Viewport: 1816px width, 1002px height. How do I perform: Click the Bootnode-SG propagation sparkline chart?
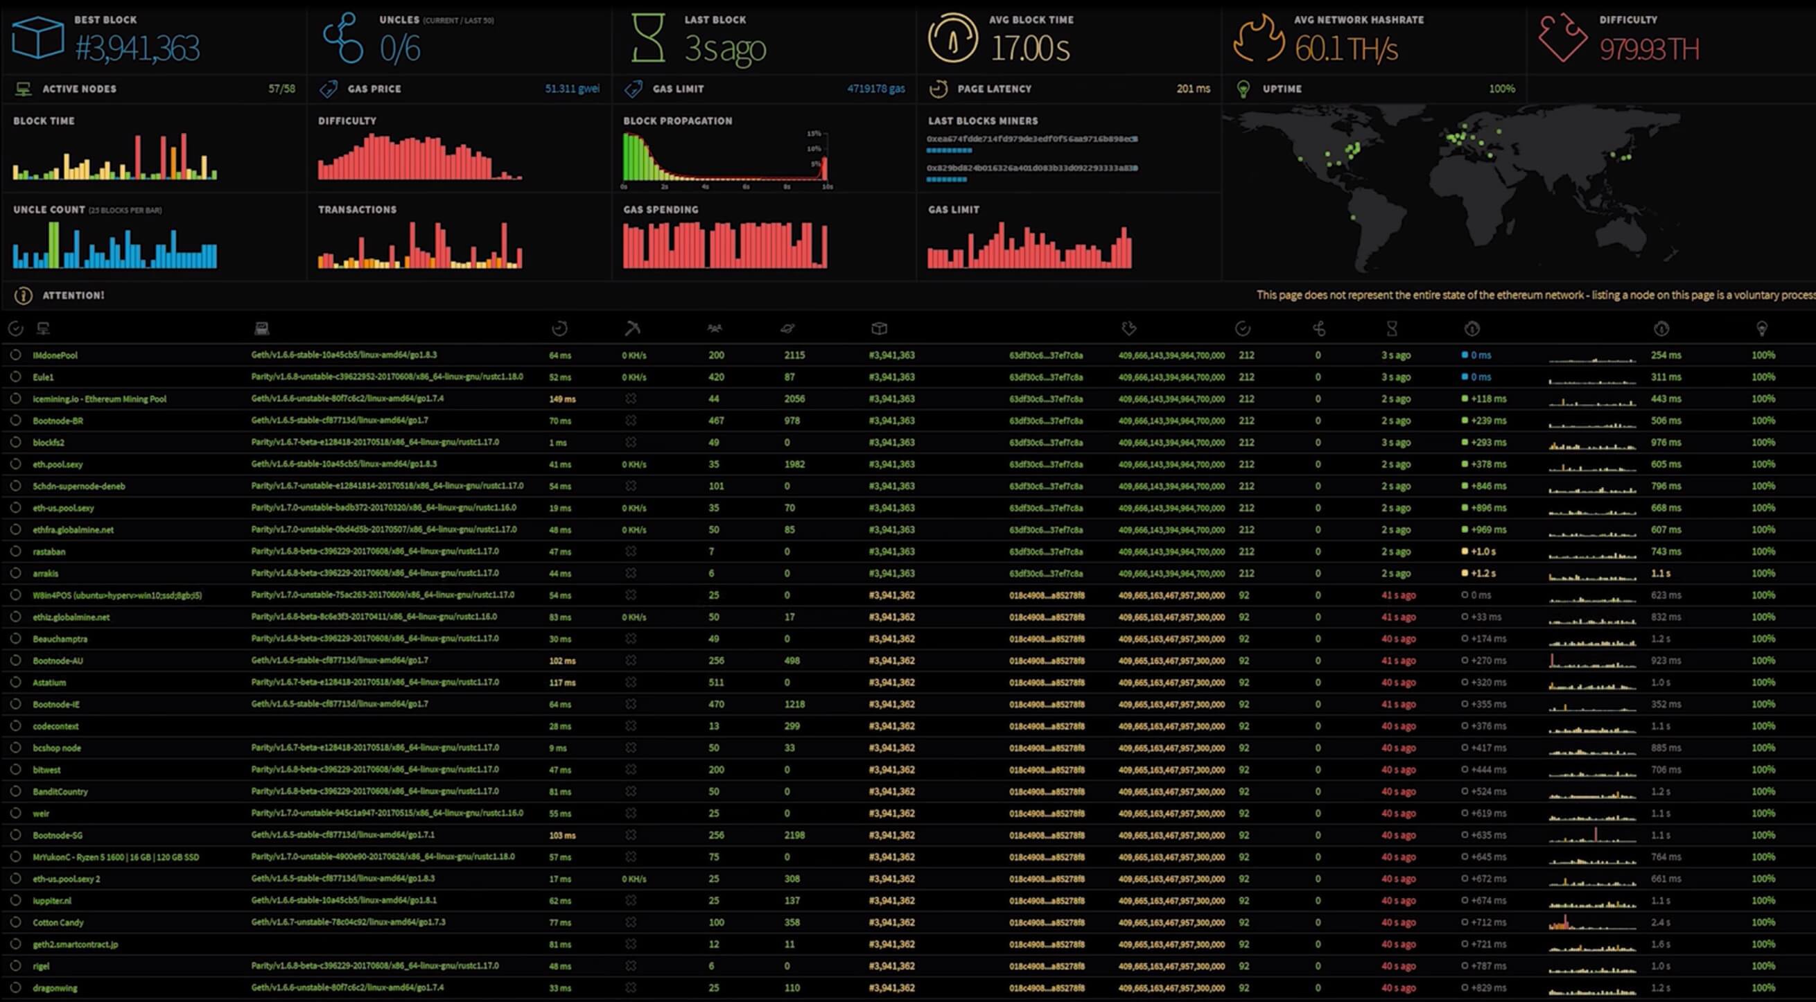[1592, 835]
